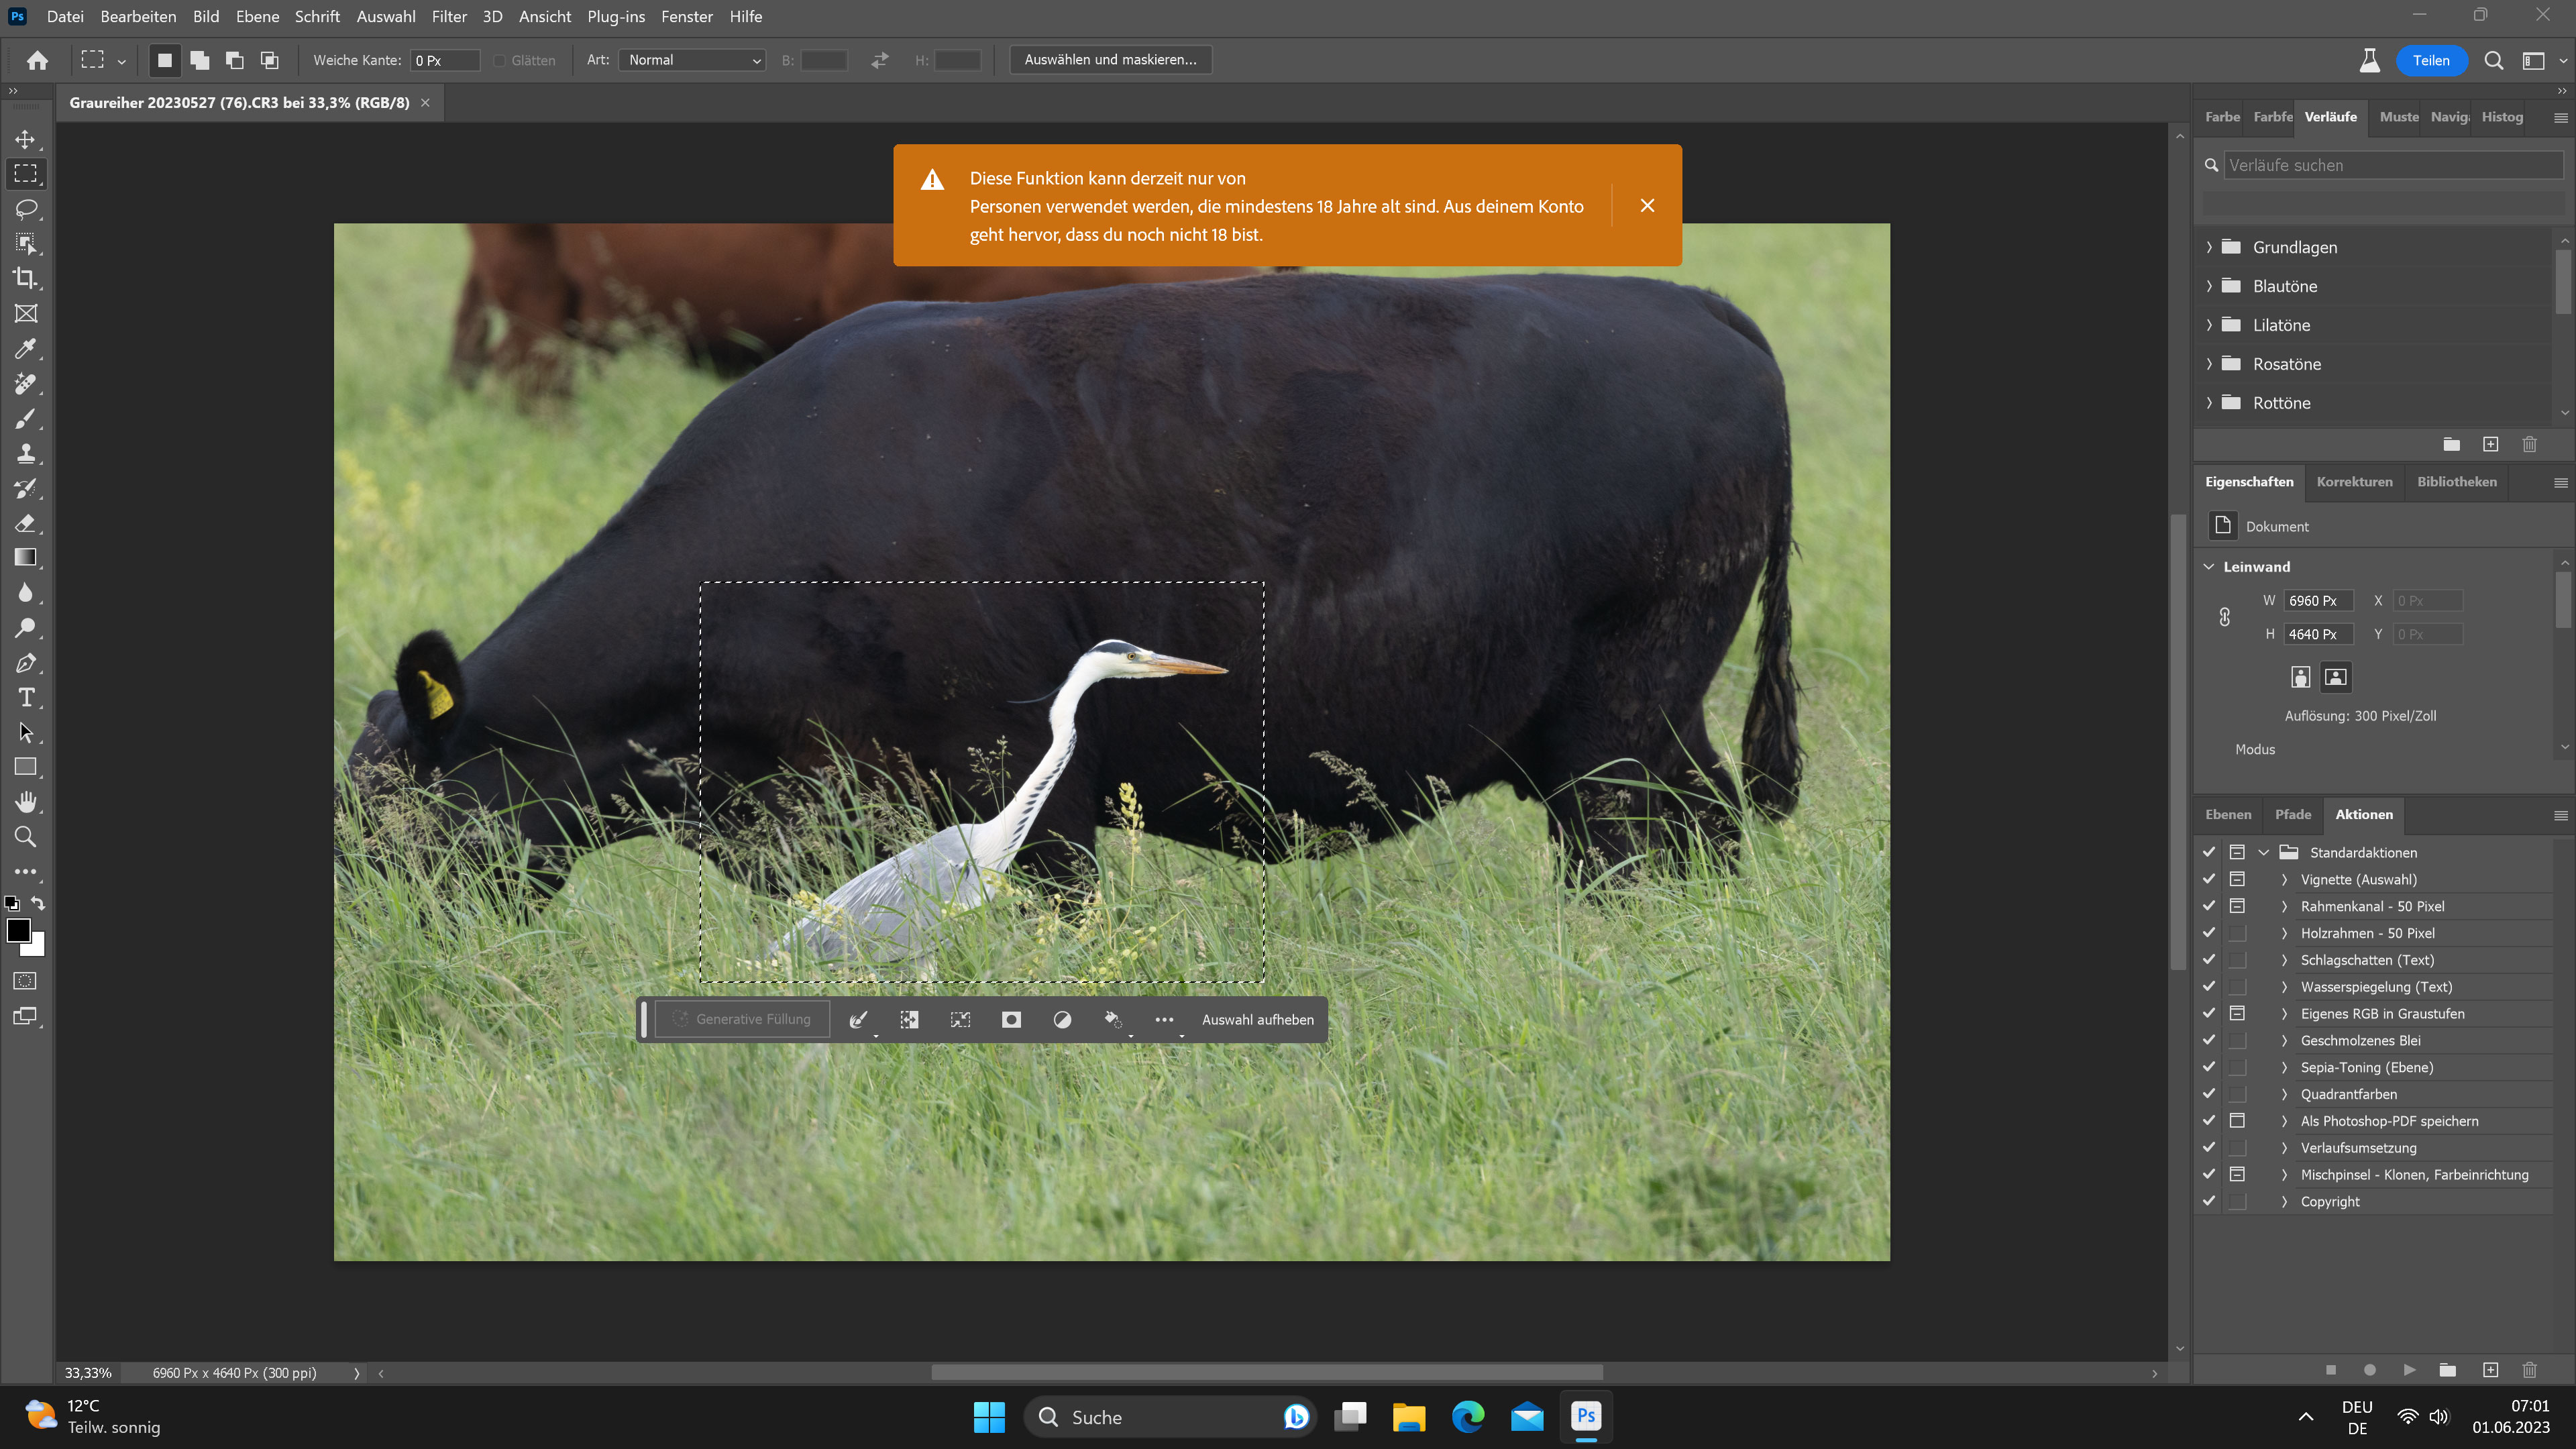Run the selected action with the Play icon
Viewport: 2576px width, 1449px height.
2409,1370
